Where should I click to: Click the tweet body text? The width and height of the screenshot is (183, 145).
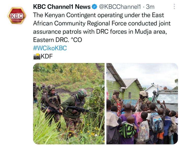tap(102, 27)
